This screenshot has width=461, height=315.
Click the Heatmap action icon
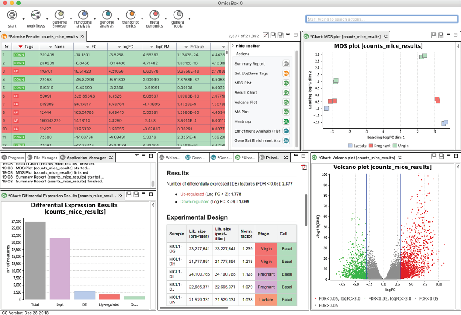click(286, 121)
